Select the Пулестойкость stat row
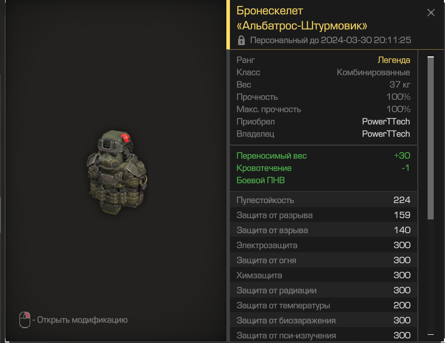445x343 pixels. (323, 200)
